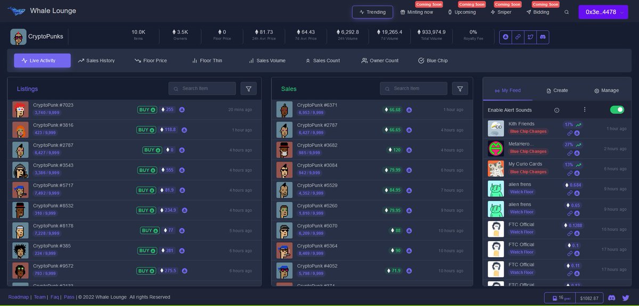The image size is (639, 306).
Task: Click the CryptoPunks collection avatar
Action: (18, 37)
